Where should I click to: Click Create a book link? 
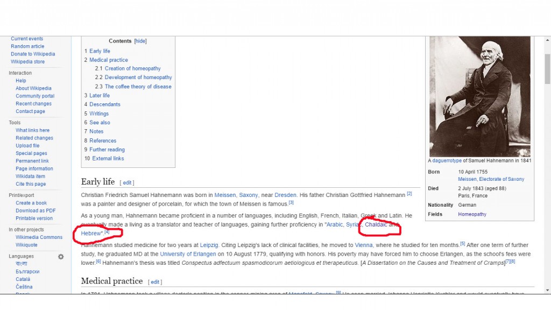click(31, 203)
